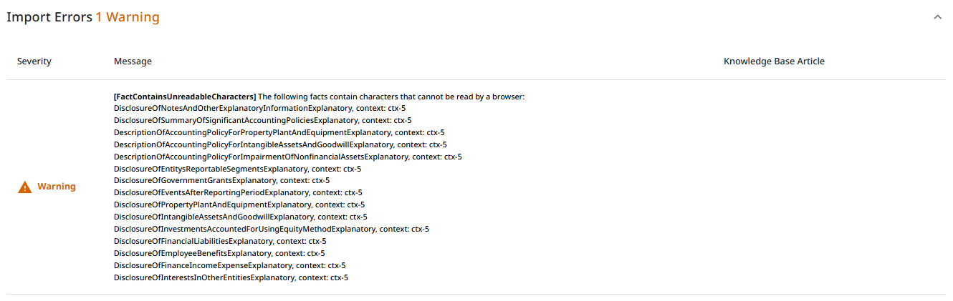Click the Import Errors heading
Screen dimensions: 953x301
[x=49, y=17]
